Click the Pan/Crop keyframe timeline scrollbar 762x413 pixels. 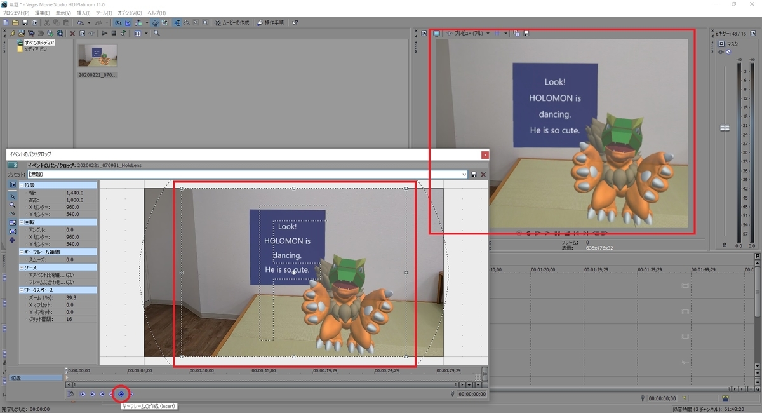click(x=265, y=384)
